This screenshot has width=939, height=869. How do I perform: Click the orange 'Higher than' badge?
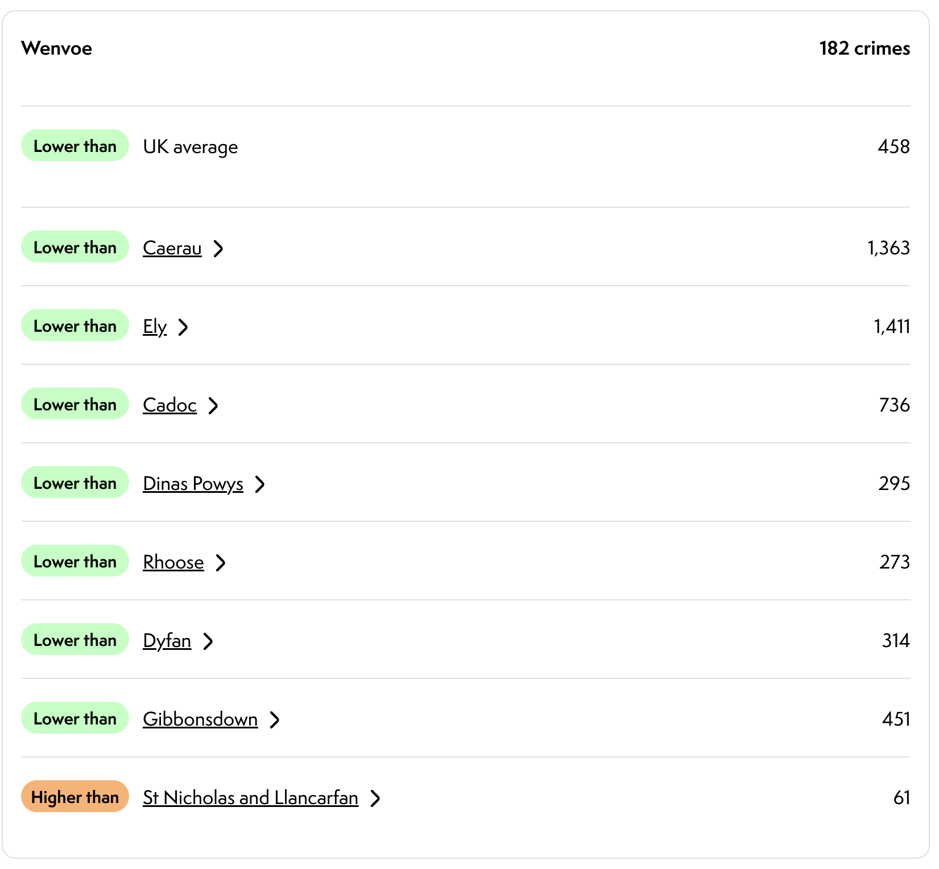pos(75,797)
